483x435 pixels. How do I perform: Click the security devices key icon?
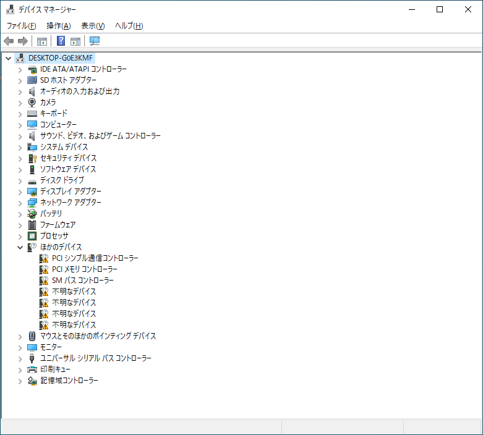tap(32, 158)
